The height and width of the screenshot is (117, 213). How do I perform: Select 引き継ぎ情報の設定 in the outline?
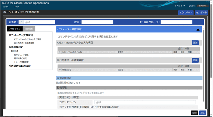click(x=20, y=66)
